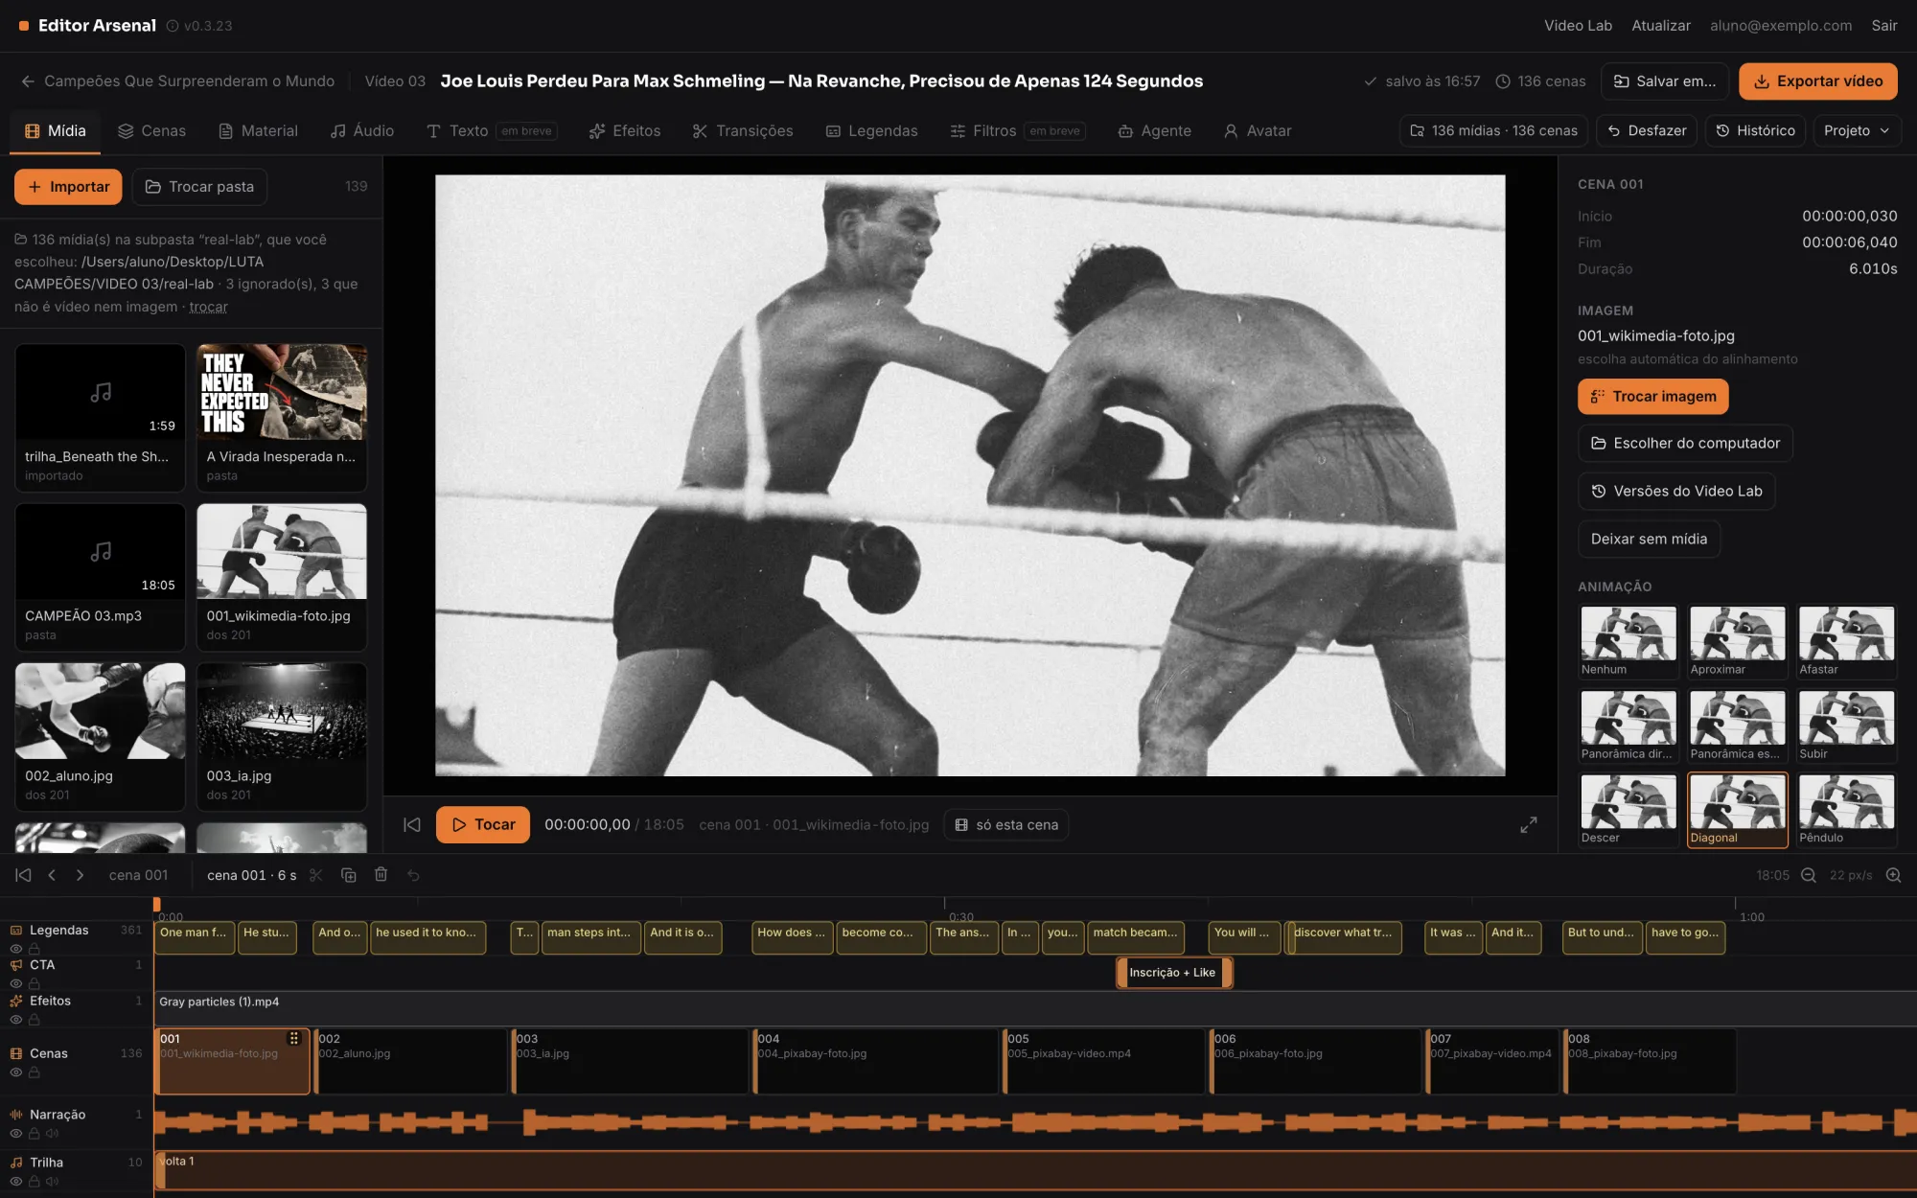The width and height of the screenshot is (1917, 1198).
Task: Lock the Cenas track
Action: click(34, 1072)
